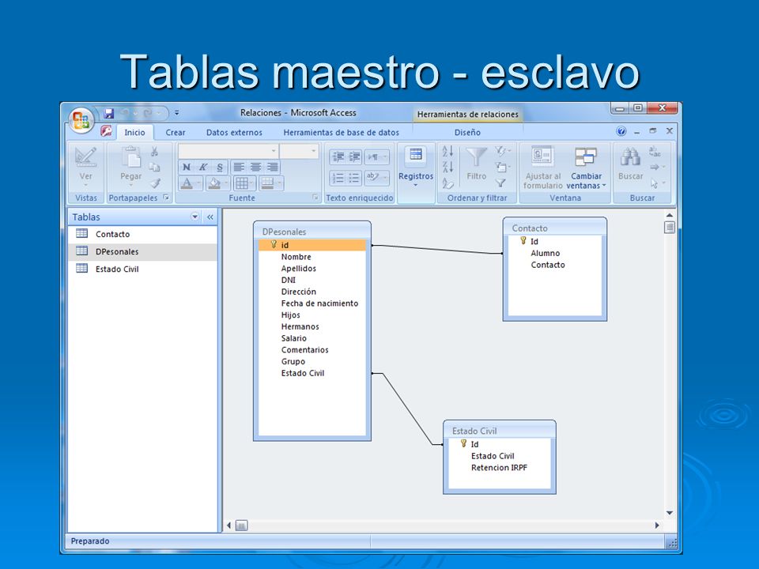759x569 pixels.
Task: Switch to the Inicio tab
Action: pyautogui.click(x=134, y=132)
